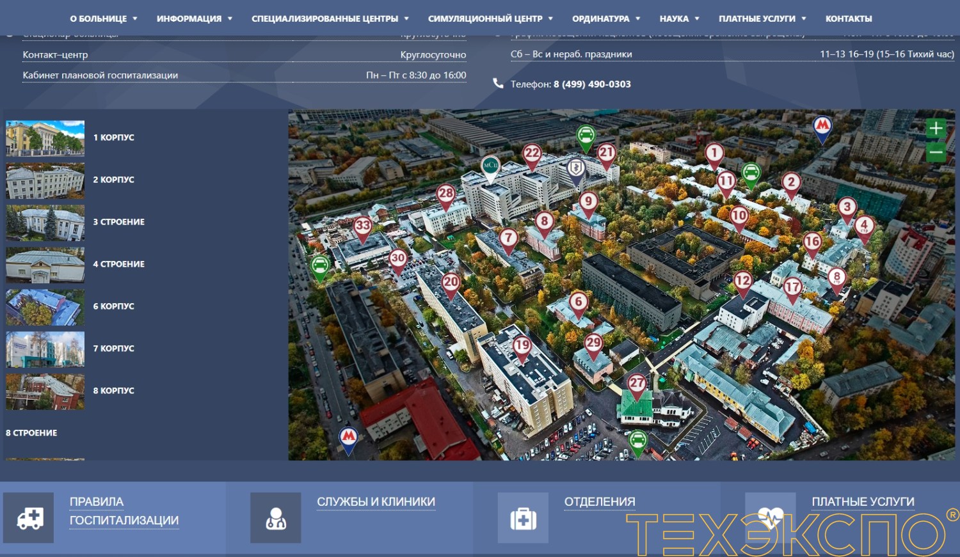The height and width of the screenshot is (557, 960).
Task: Click thumbnail photo of 4 СТРОЕНИЕ
Action: click(x=45, y=265)
